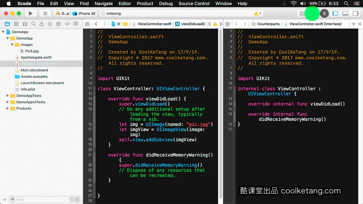Expand the Products folder
This screenshot has height=204, width=363.
8,108
